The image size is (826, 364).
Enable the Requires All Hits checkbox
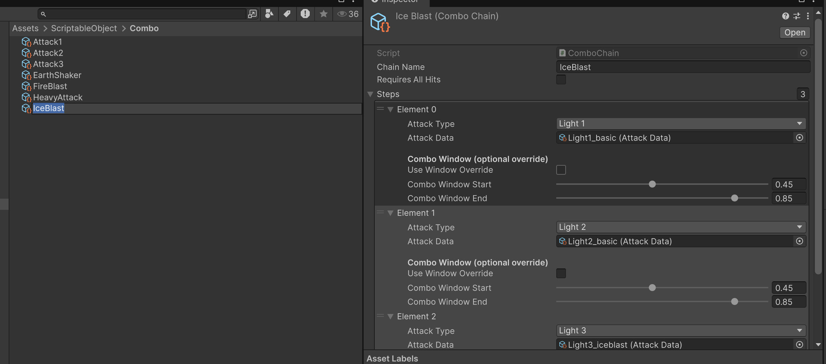[561, 80]
